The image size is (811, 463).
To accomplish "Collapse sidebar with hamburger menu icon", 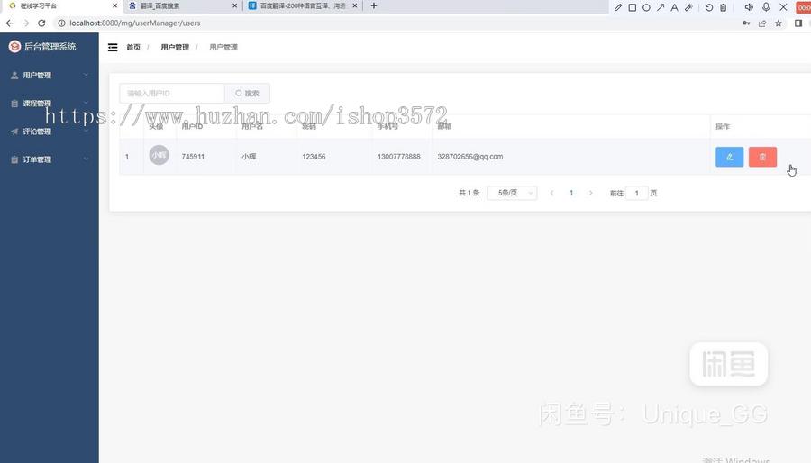I will coord(113,47).
